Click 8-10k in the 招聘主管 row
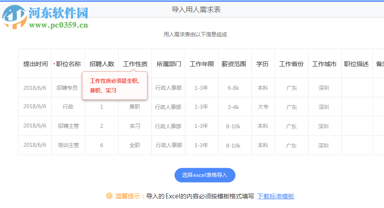This screenshot has height=208, width=384. (233, 127)
